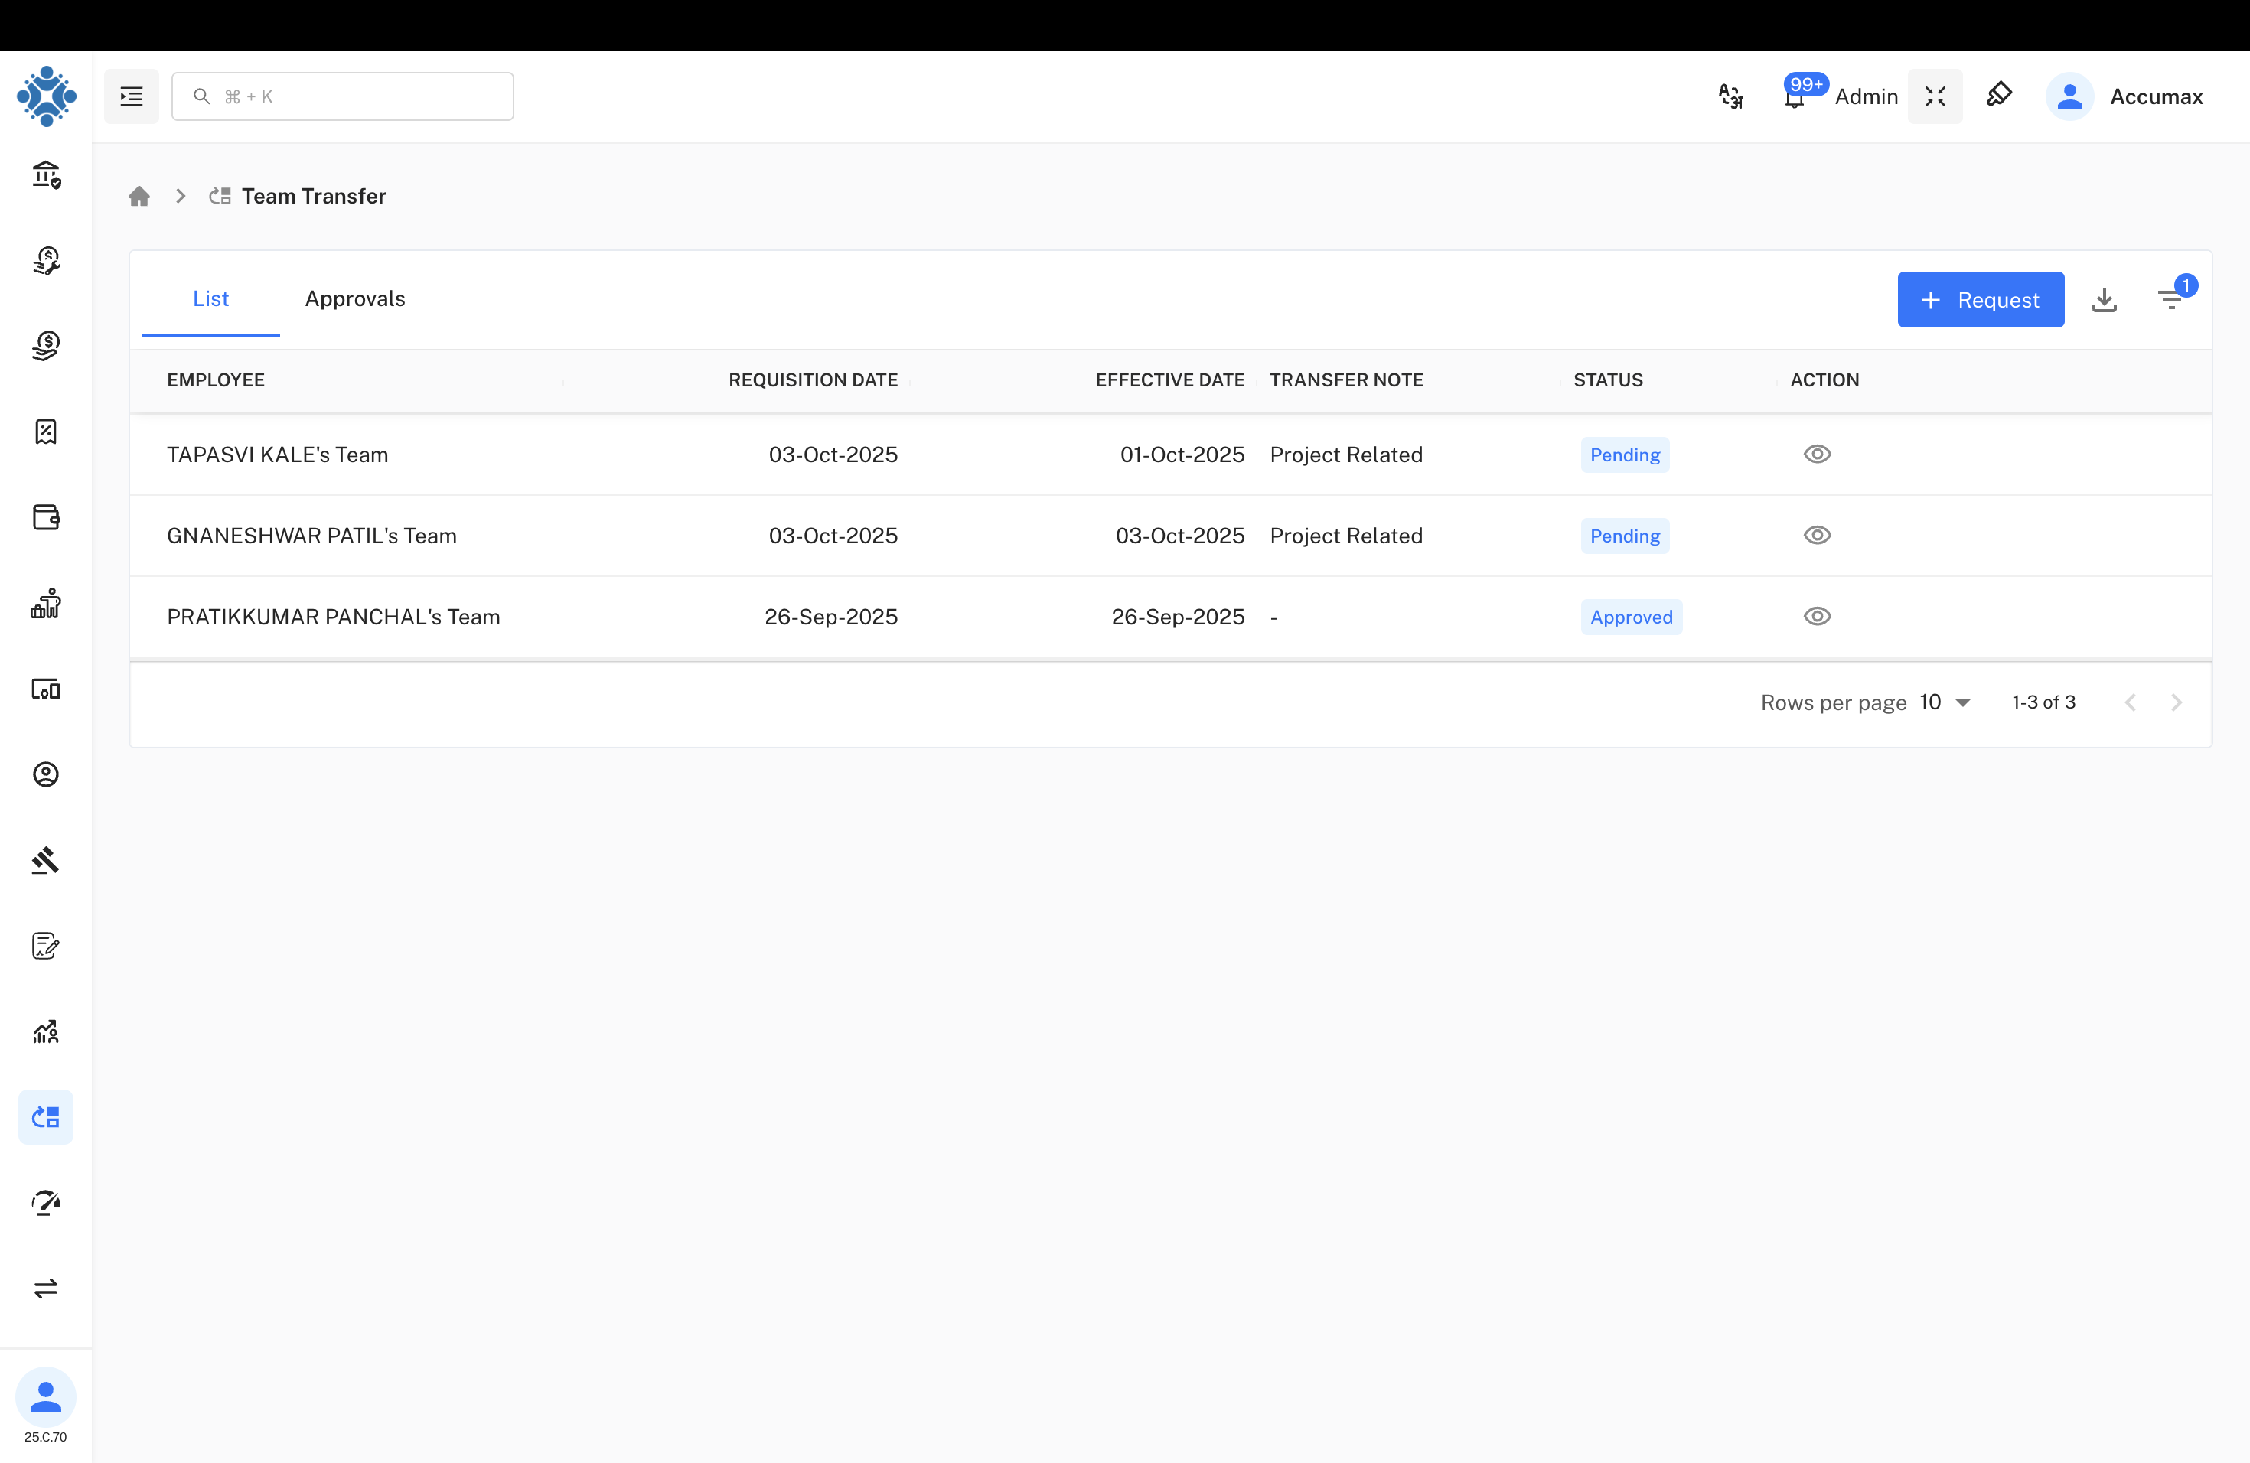The height and width of the screenshot is (1463, 2250).
Task: Click the collapse/fullscreen toggle icon
Action: point(1935,96)
